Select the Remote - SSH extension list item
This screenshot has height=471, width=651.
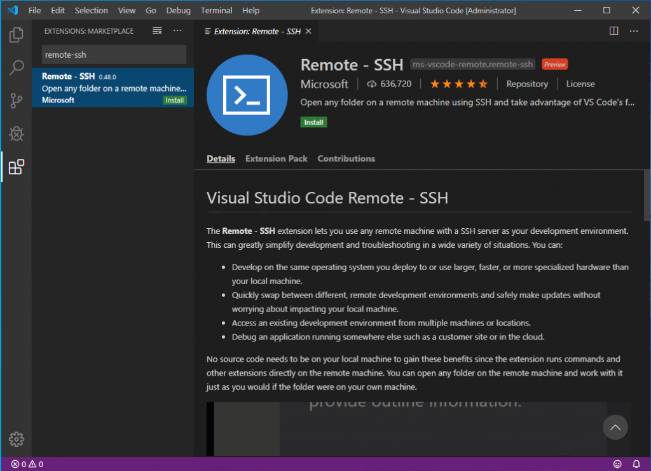113,88
